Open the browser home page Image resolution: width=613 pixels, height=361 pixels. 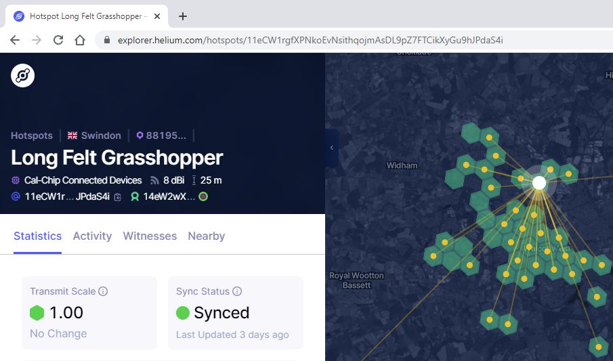(x=80, y=40)
